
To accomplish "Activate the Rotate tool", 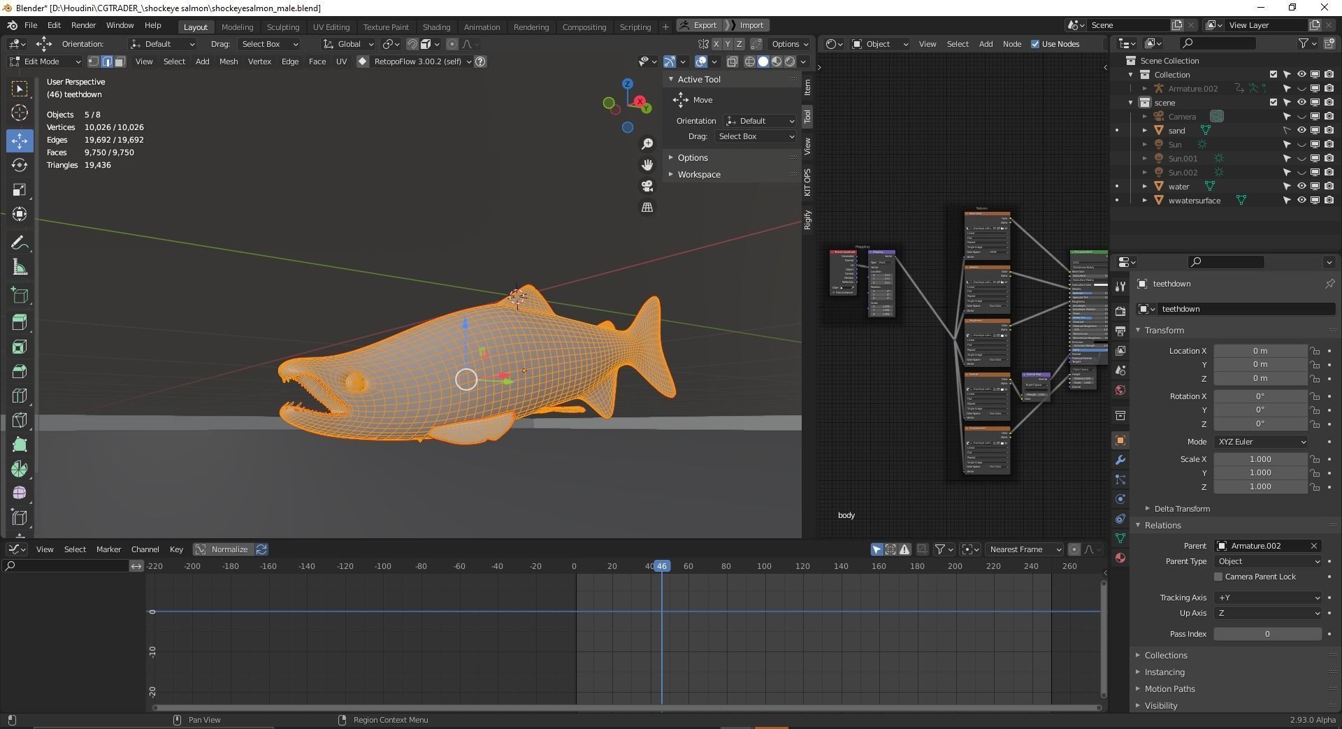I will [20, 165].
